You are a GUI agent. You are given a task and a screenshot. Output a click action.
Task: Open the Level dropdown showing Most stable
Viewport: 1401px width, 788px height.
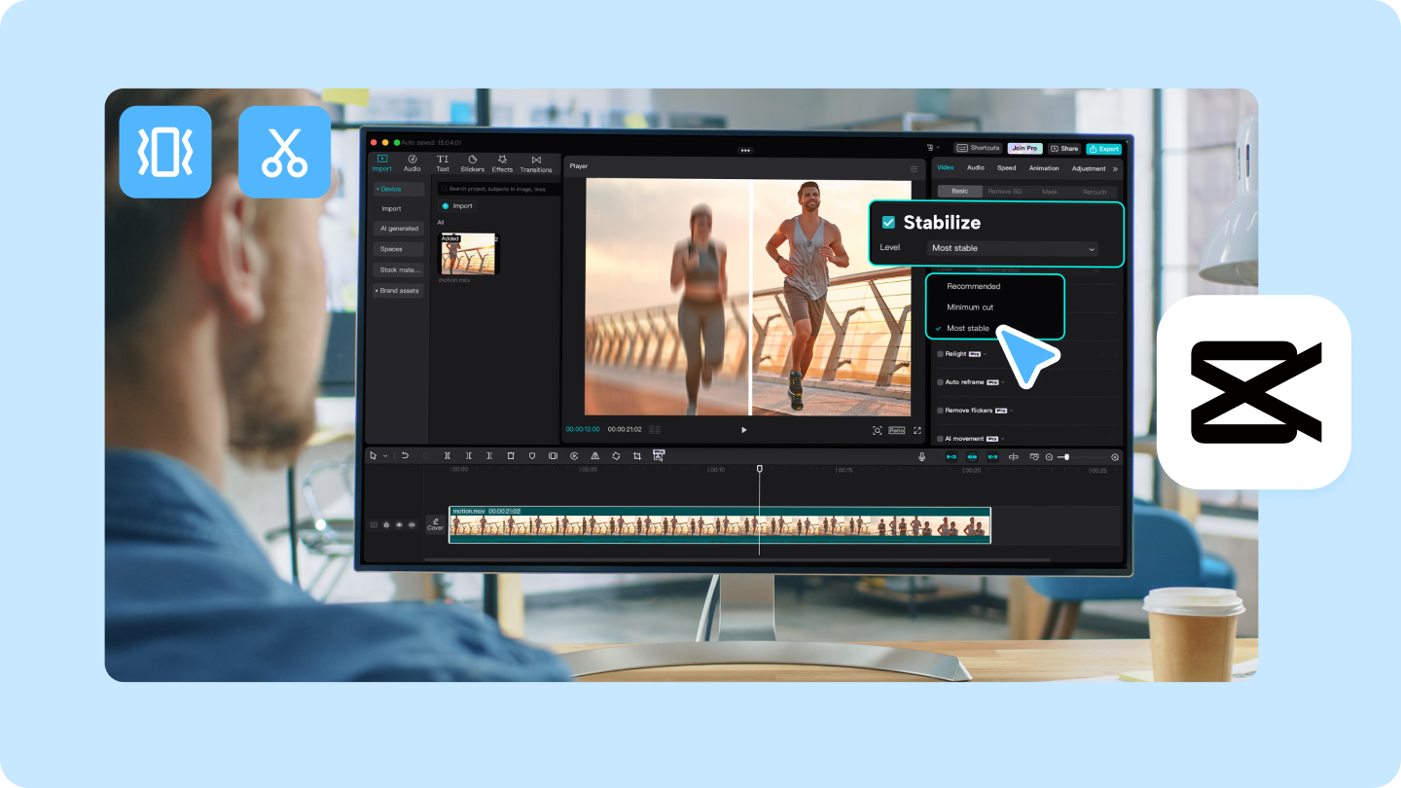pos(1012,248)
